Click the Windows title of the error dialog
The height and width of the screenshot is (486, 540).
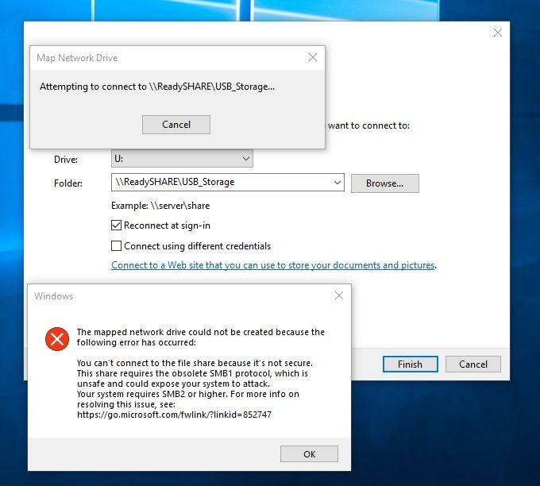(x=54, y=296)
